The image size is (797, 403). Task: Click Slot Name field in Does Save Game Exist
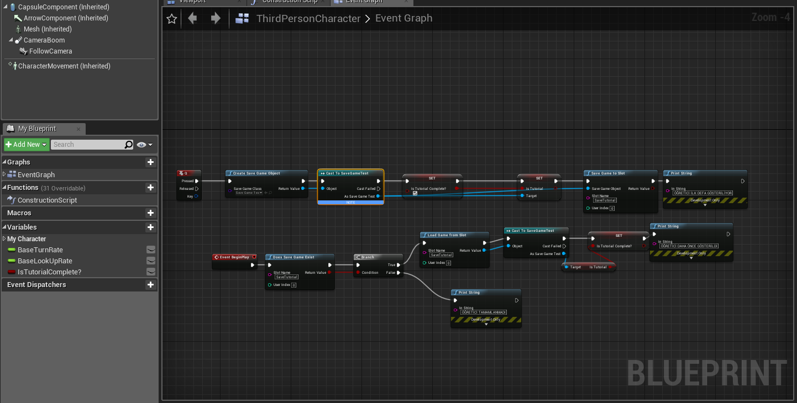point(287,277)
